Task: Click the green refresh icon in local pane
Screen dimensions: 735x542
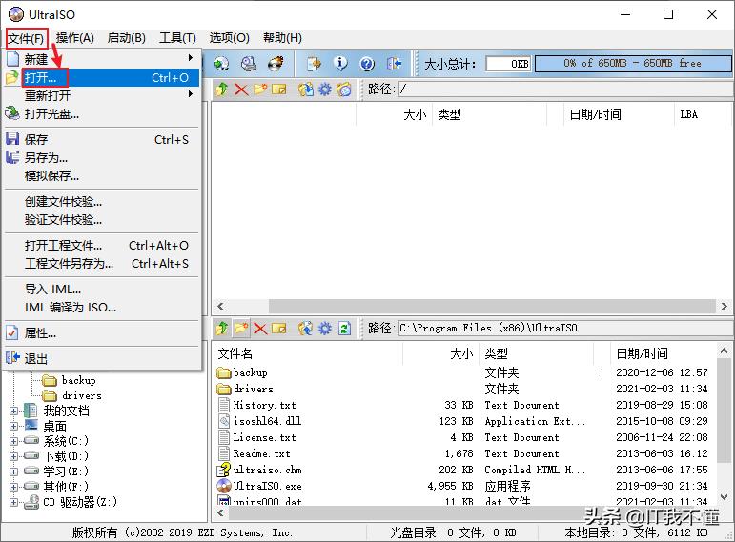Action: coord(344,328)
